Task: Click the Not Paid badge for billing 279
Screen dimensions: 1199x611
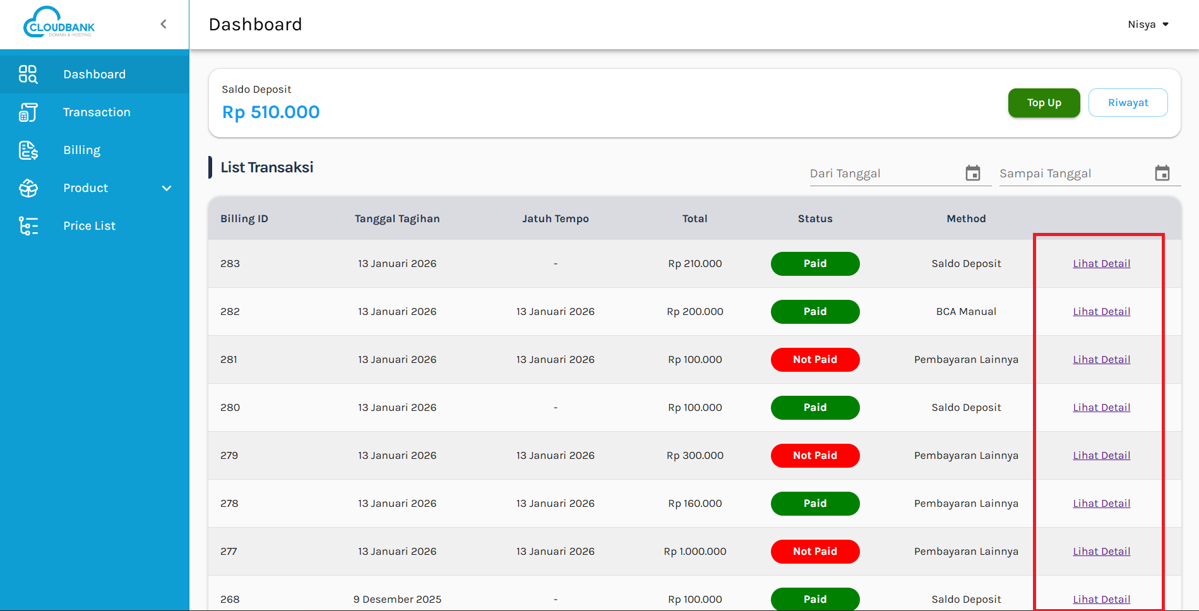Action: (x=814, y=456)
